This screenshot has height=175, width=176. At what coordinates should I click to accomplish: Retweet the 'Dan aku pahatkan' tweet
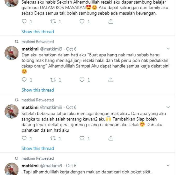53,80
